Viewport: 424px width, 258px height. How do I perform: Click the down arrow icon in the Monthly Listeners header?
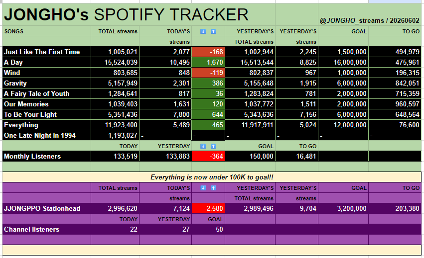[x=203, y=146]
